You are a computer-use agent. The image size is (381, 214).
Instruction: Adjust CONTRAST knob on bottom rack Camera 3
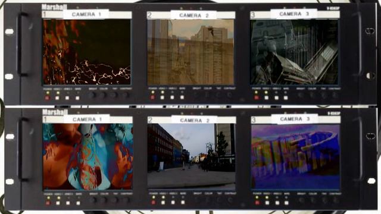click(x=336, y=200)
